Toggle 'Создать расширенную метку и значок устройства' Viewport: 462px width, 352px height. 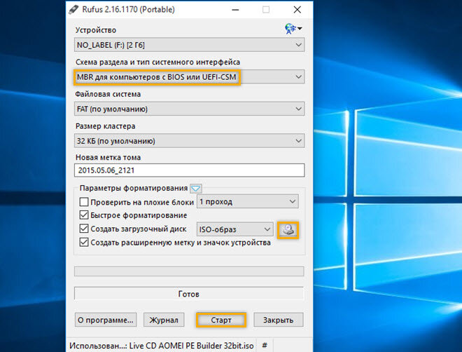[x=84, y=242]
